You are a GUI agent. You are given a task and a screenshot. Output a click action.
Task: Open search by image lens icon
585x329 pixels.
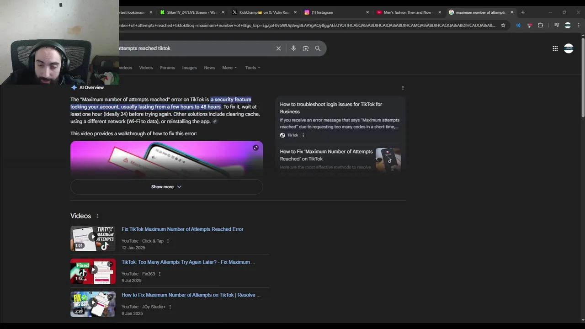coord(306,48)
